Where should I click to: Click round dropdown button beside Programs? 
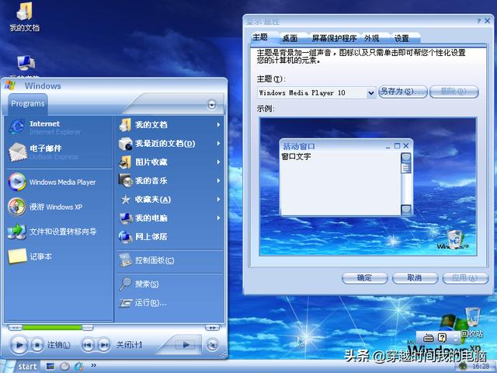pos(212,105)
